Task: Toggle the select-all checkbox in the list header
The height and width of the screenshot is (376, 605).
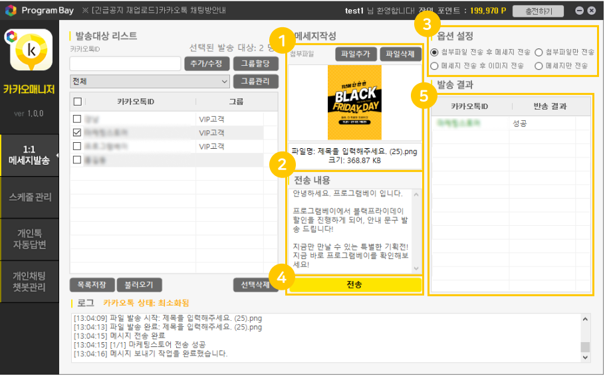Action: [x=78, y=102]
